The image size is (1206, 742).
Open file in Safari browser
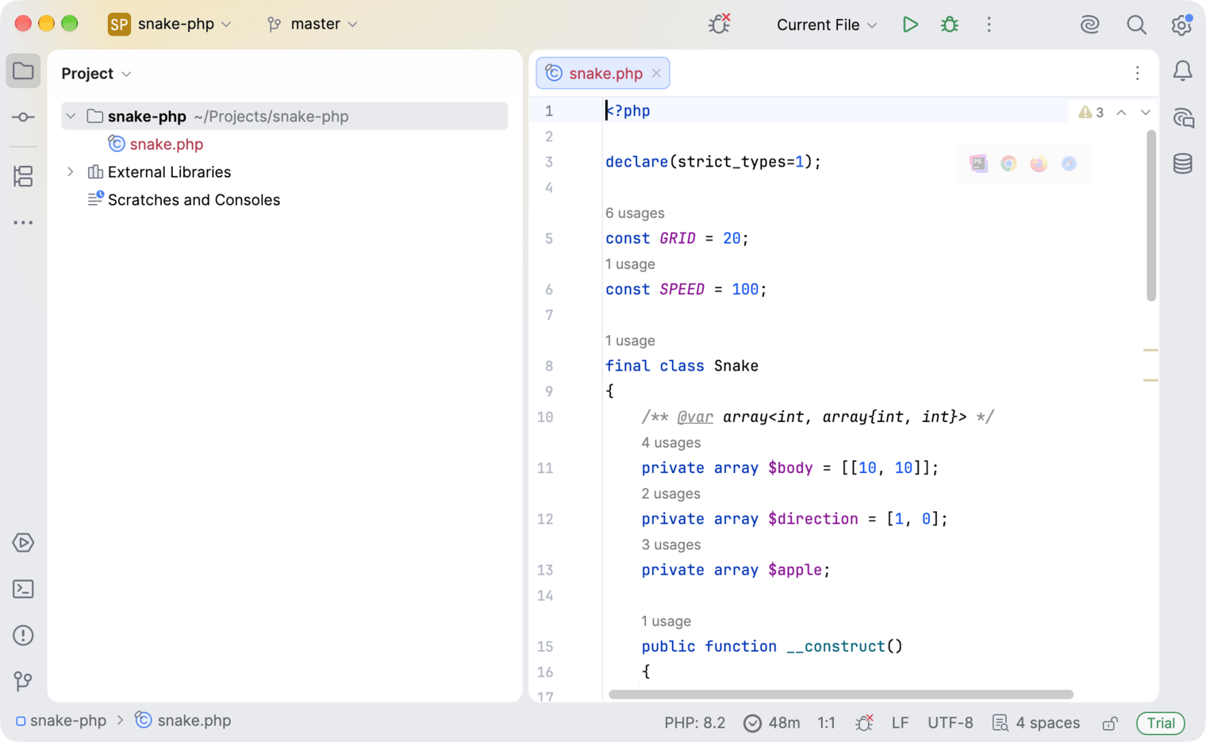pos(1069,163)
